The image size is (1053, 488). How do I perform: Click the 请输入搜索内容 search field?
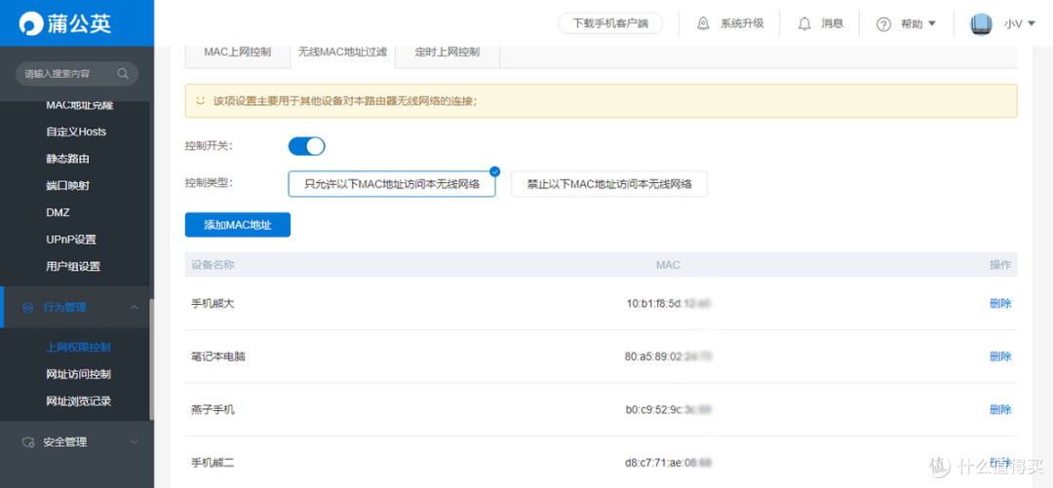[77, 74]
